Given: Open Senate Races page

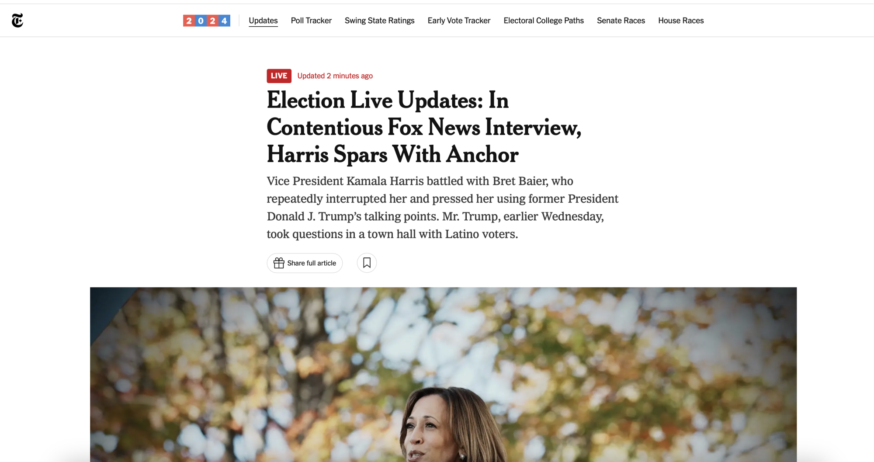Looking at the screenshot, I should click(x=621, y=21).
